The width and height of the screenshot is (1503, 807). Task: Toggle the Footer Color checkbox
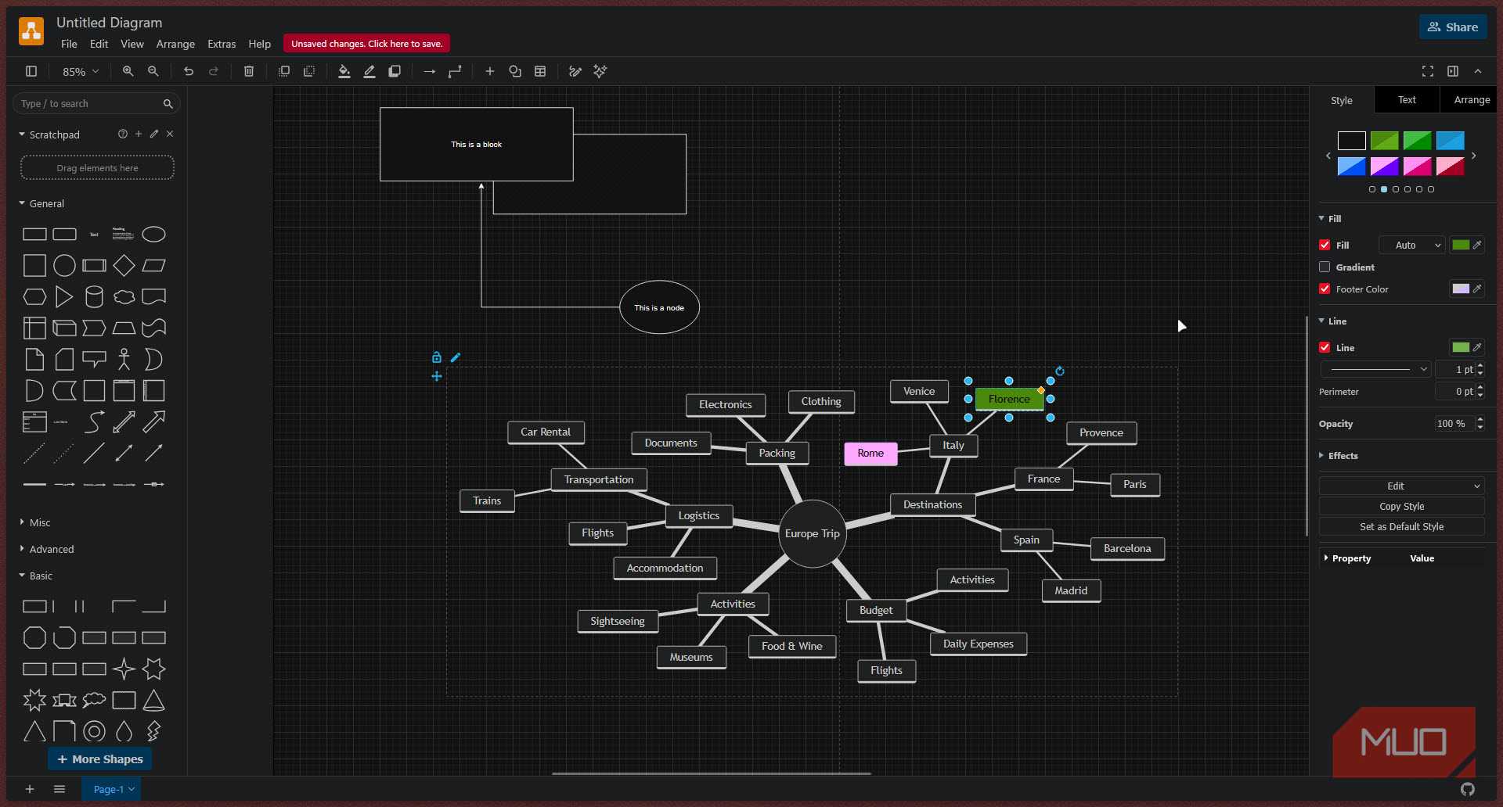[x=1325, y=289]
